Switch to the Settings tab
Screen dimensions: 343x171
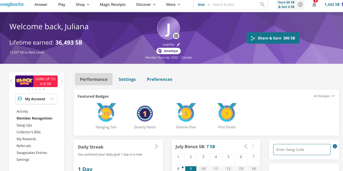pyautogui.click(x=127, y=79)
